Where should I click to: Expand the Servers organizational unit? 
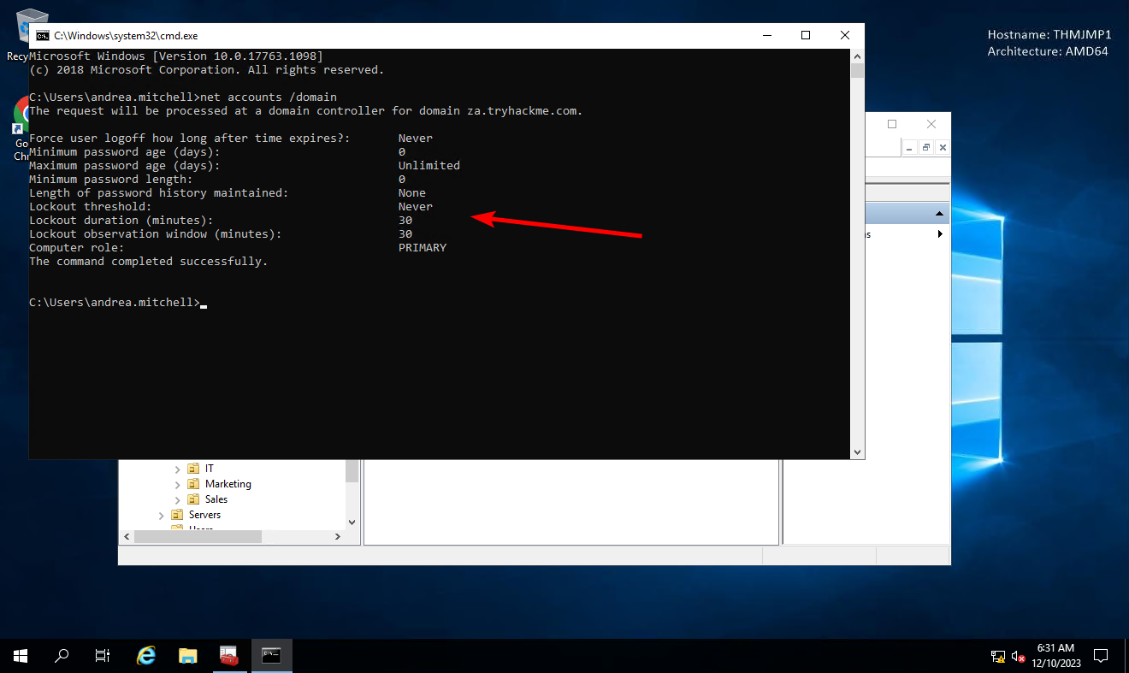tap(162, 515)
